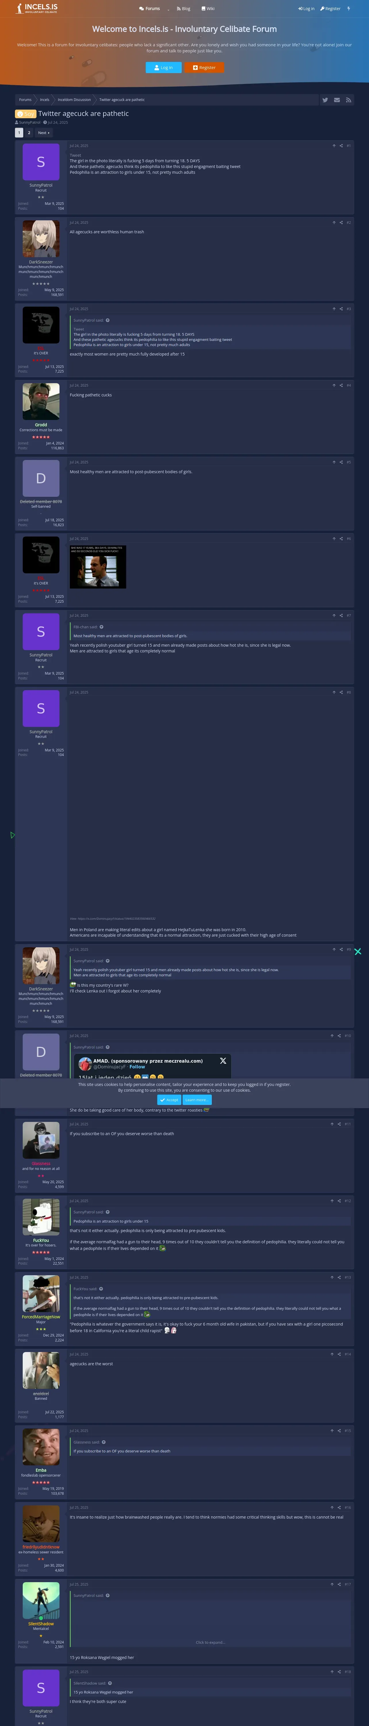
Task: Open the RSS feed icon
Action: (x=348, y=100)
